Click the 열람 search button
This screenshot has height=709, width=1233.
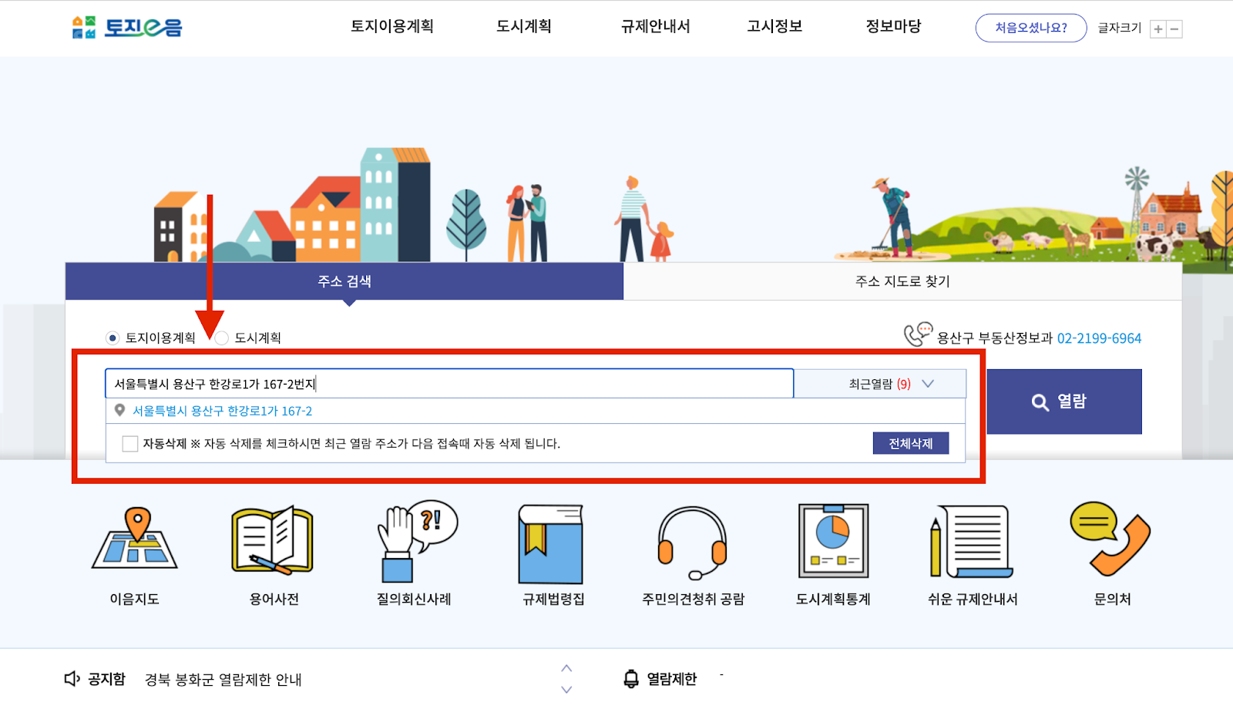pos(1064,402)
